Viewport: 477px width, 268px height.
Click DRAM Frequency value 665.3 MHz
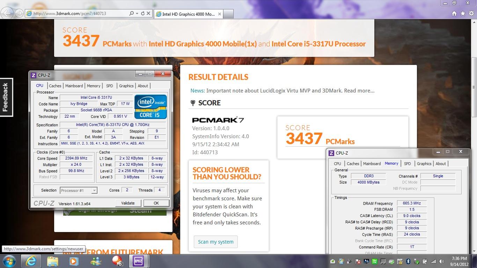(x=412, y=203)
